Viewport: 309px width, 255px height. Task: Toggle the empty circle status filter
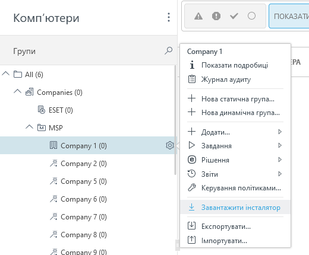(x=251, y=16)
